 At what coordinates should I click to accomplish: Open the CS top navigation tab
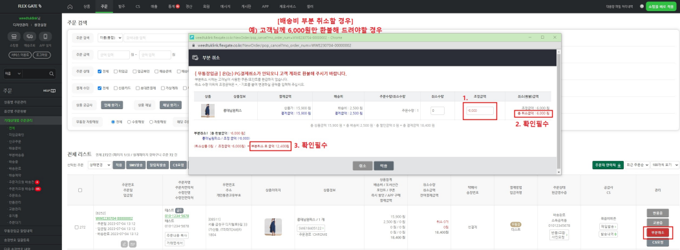click(x=138, y=6)
